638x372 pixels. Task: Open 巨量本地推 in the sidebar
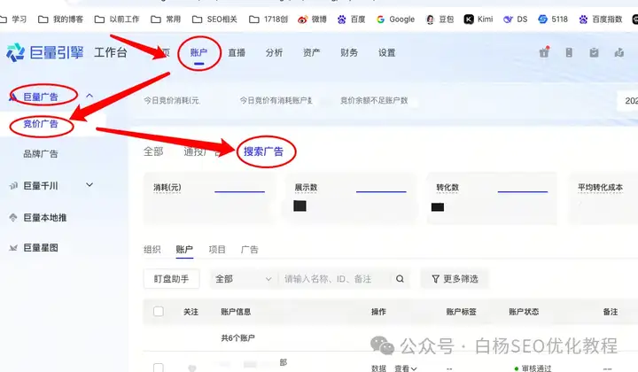pyautogui.click(x=45, y=218)
